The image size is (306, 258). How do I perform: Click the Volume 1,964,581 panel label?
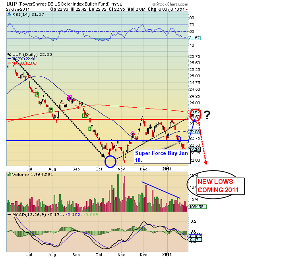tap(33, 174)
